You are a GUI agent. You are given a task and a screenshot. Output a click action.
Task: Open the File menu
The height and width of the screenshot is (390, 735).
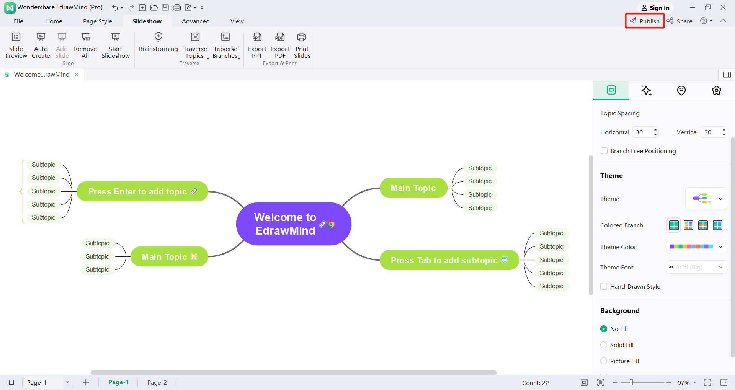(18, 21)
